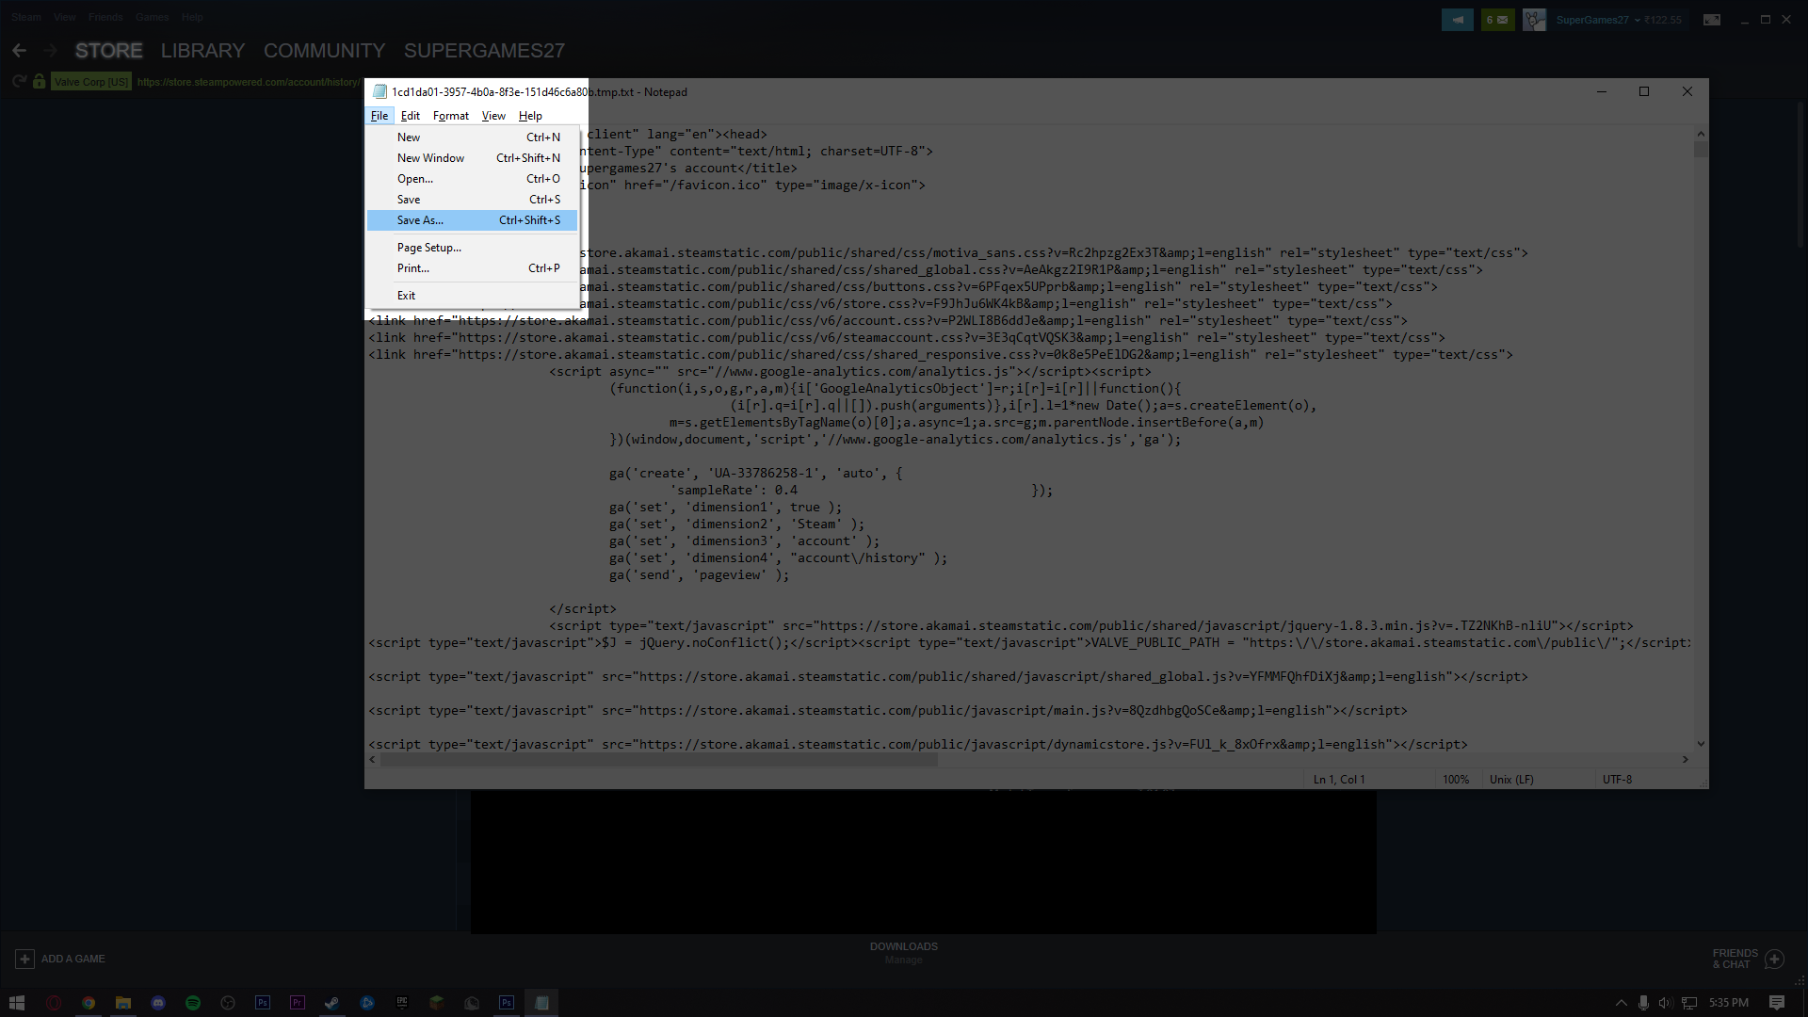Click the Steam announcements megaphone icon

tap(1457, 20)
